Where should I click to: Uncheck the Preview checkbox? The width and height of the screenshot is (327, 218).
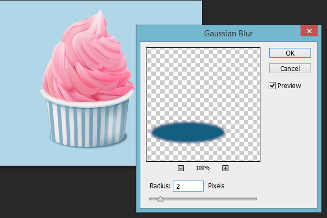[272, 85]
